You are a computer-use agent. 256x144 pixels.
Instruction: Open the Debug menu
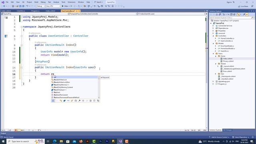click(43, 2)
